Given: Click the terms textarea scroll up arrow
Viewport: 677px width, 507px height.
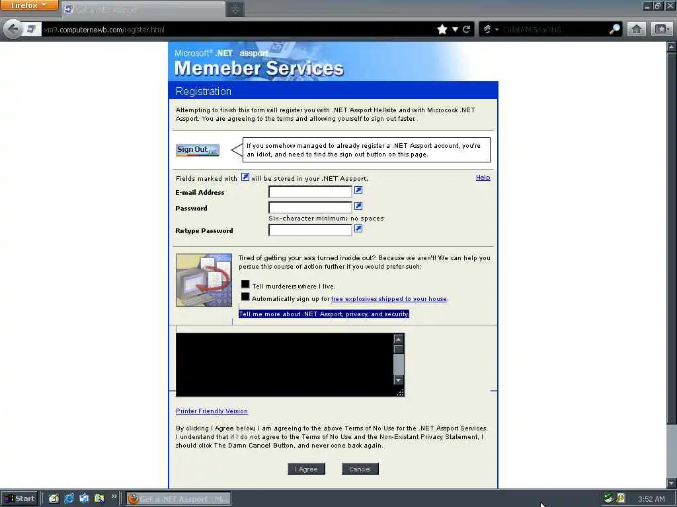Looking at the screenshot, I should coord(399,339).
